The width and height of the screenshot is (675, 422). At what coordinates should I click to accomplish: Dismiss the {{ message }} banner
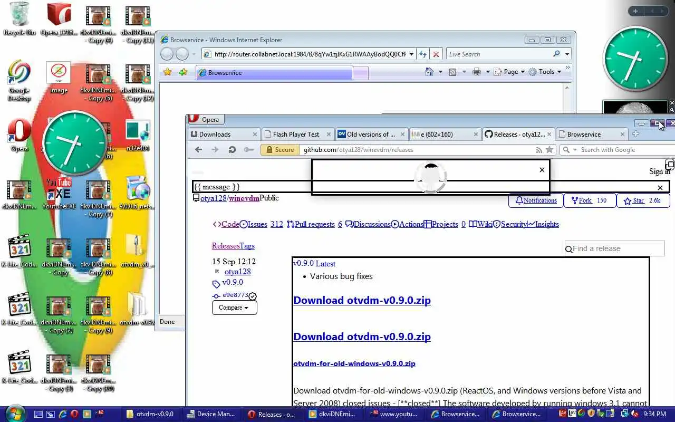pyautogui.click(x=660, y=187)
